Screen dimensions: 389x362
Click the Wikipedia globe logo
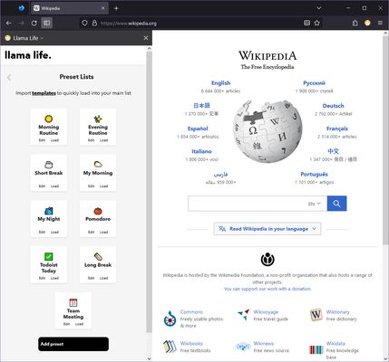coord(267,131)
